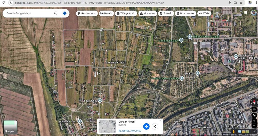Open the Google apps grid

coord(245,13)
